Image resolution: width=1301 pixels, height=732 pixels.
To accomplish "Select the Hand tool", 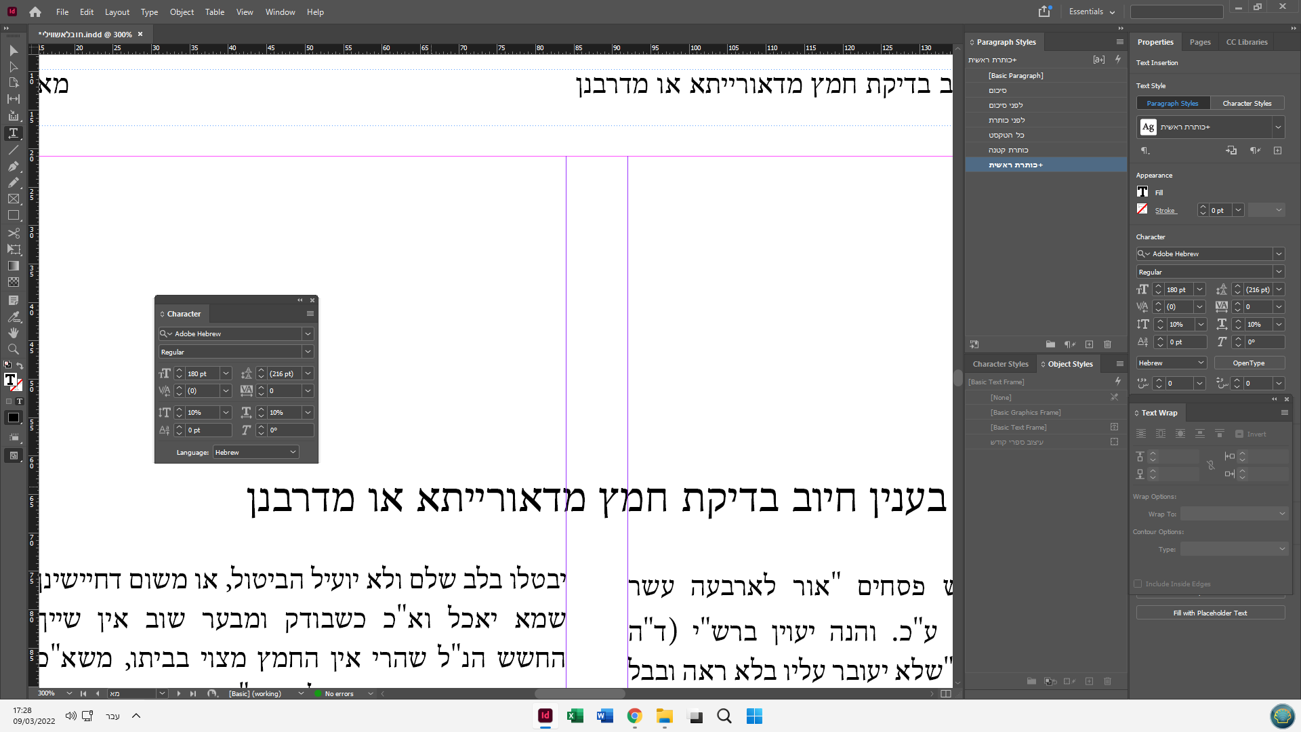I will (x=13, y=333).
